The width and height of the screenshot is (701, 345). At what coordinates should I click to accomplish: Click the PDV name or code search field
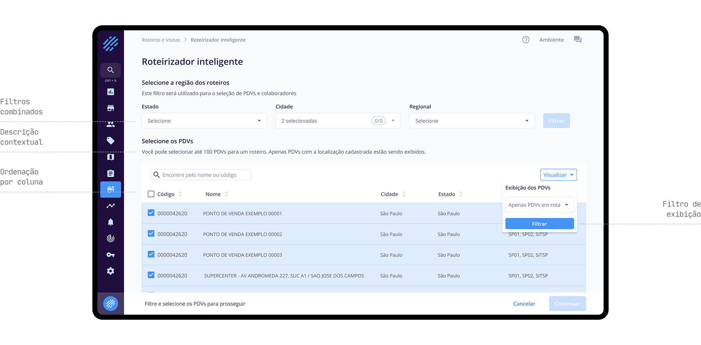click(201, 175)
